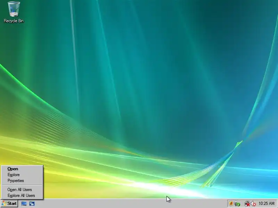
Task: Open the Recycle Bin desktop icon
Action: coord(14,12)
